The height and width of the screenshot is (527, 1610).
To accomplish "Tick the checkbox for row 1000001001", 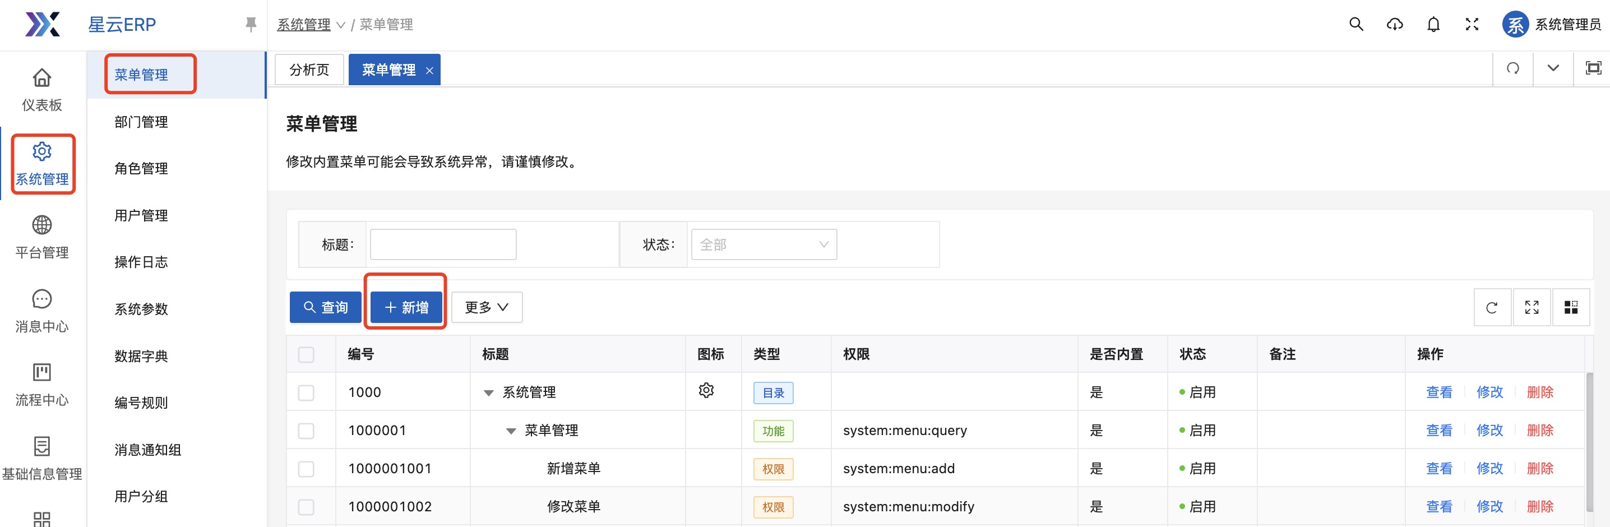I will 306,469.
